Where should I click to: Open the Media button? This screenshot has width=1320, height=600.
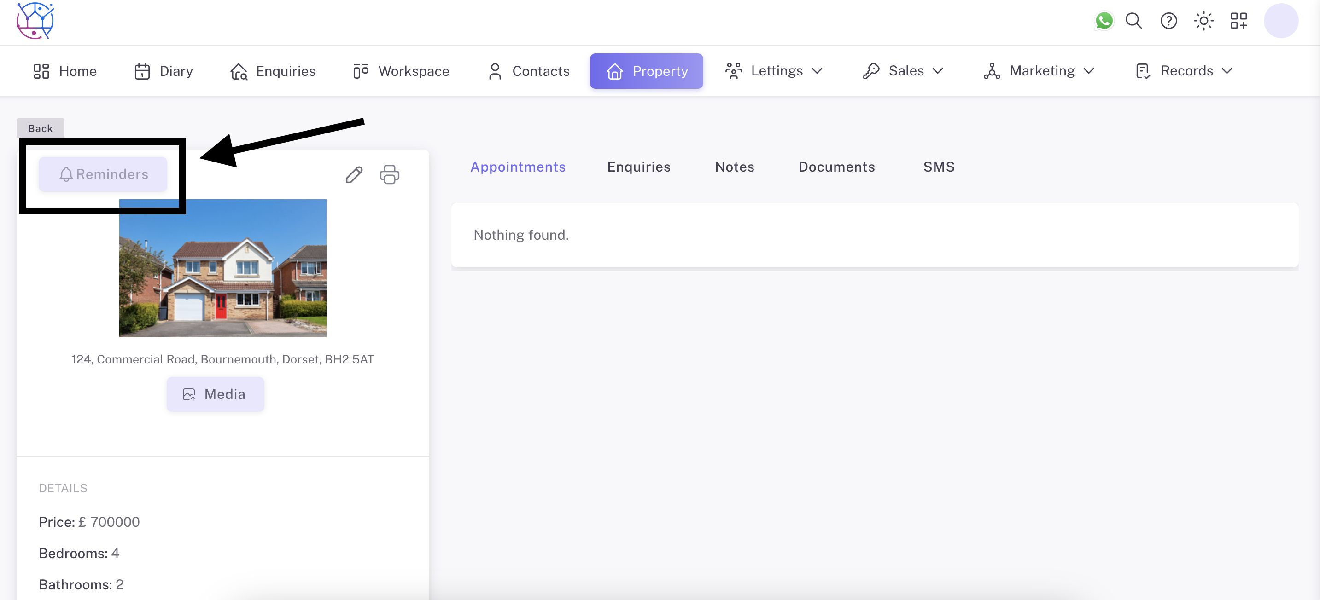click(215, 394)
